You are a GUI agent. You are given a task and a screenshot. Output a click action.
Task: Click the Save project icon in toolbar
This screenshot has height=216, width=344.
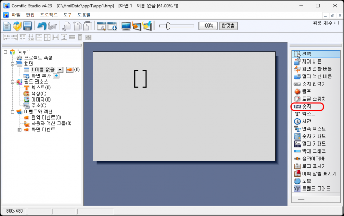(x=27, y=26)
